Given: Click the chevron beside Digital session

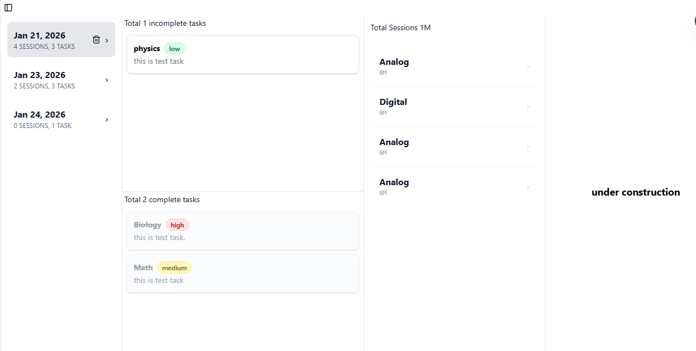Looking at the screenshot, I should tap(528, 107).
